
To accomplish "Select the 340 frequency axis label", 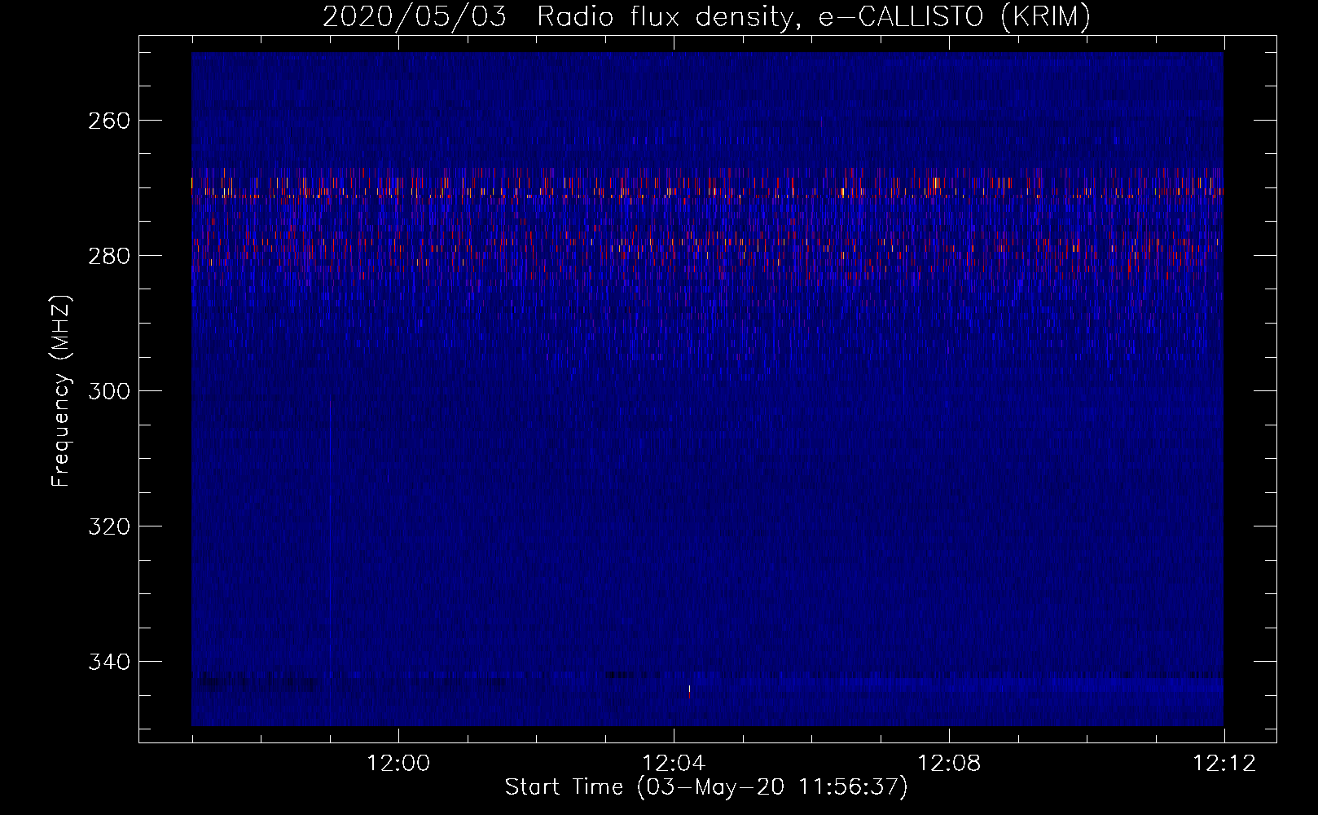I will click(109, 663).
